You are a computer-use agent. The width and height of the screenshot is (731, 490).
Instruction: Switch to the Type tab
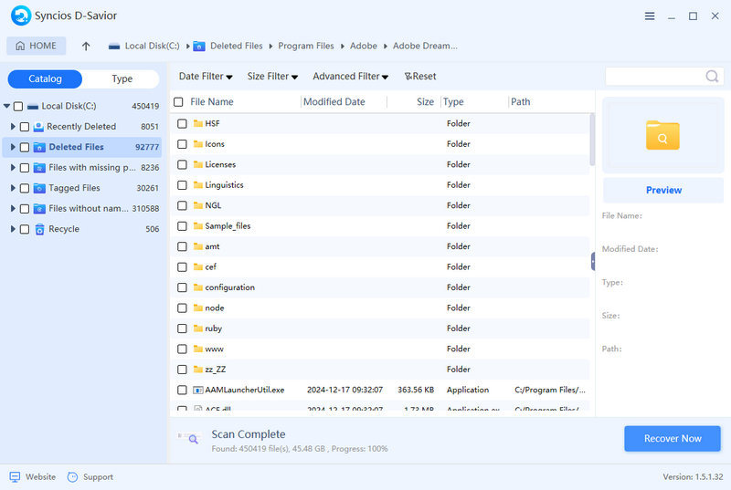point(122,79)
